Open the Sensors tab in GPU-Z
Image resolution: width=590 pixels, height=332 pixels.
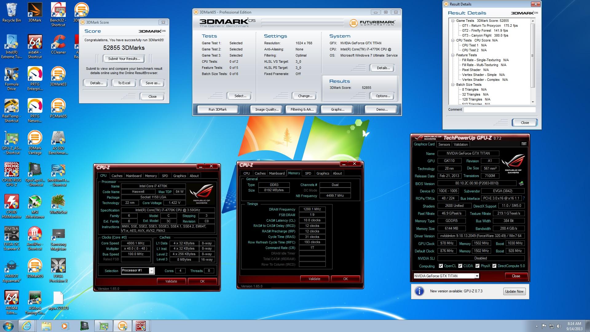point(444,144)
